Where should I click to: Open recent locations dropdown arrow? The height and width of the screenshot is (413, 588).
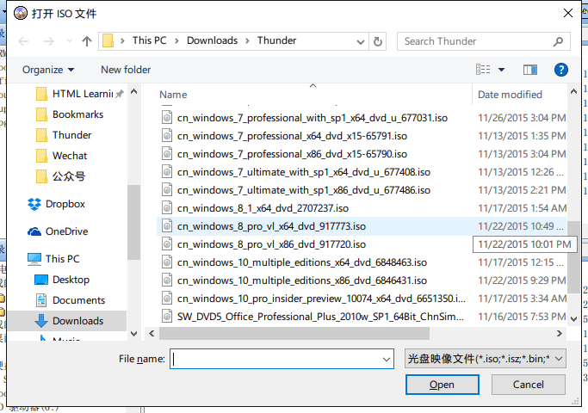[69, 40]
